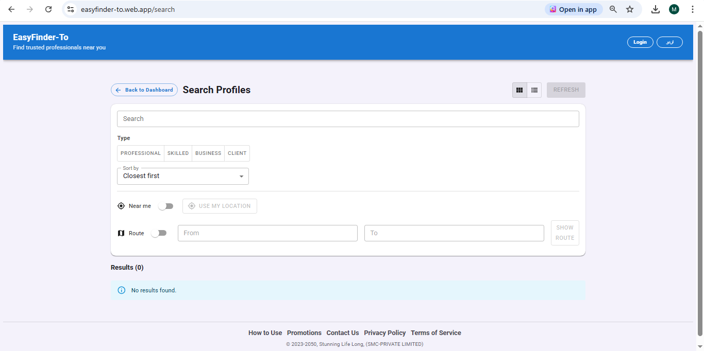Open site information icon in address bar
This screenshot has height=351, width=704.
(71, 9)
